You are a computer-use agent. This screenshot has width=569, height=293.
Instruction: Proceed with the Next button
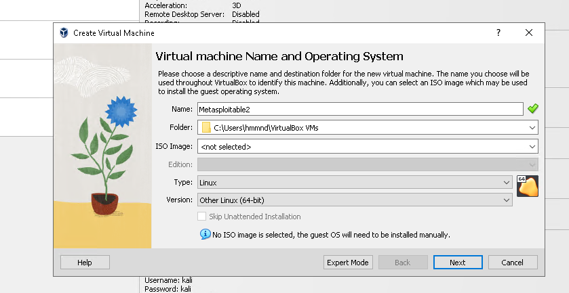(458, 263)
